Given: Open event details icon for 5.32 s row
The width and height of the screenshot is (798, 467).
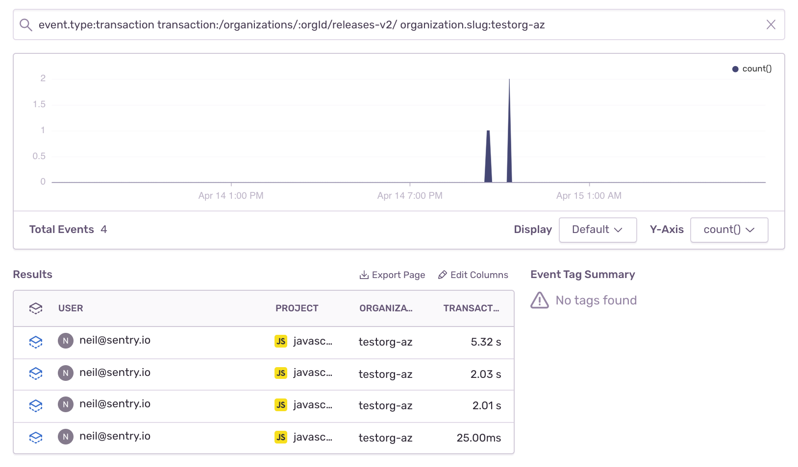Looking at the screenshot, I should [x=36, y=342].
